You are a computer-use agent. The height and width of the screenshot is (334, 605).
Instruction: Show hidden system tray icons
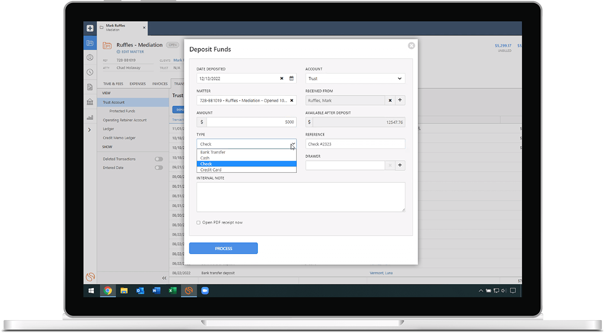pos(481,291)
